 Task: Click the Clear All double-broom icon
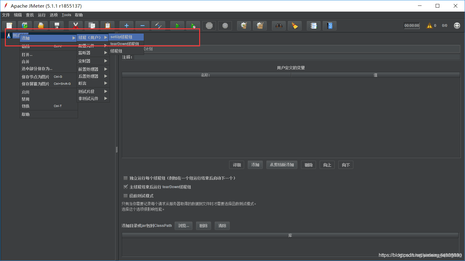pyautogui.click(x=260, y=26)
